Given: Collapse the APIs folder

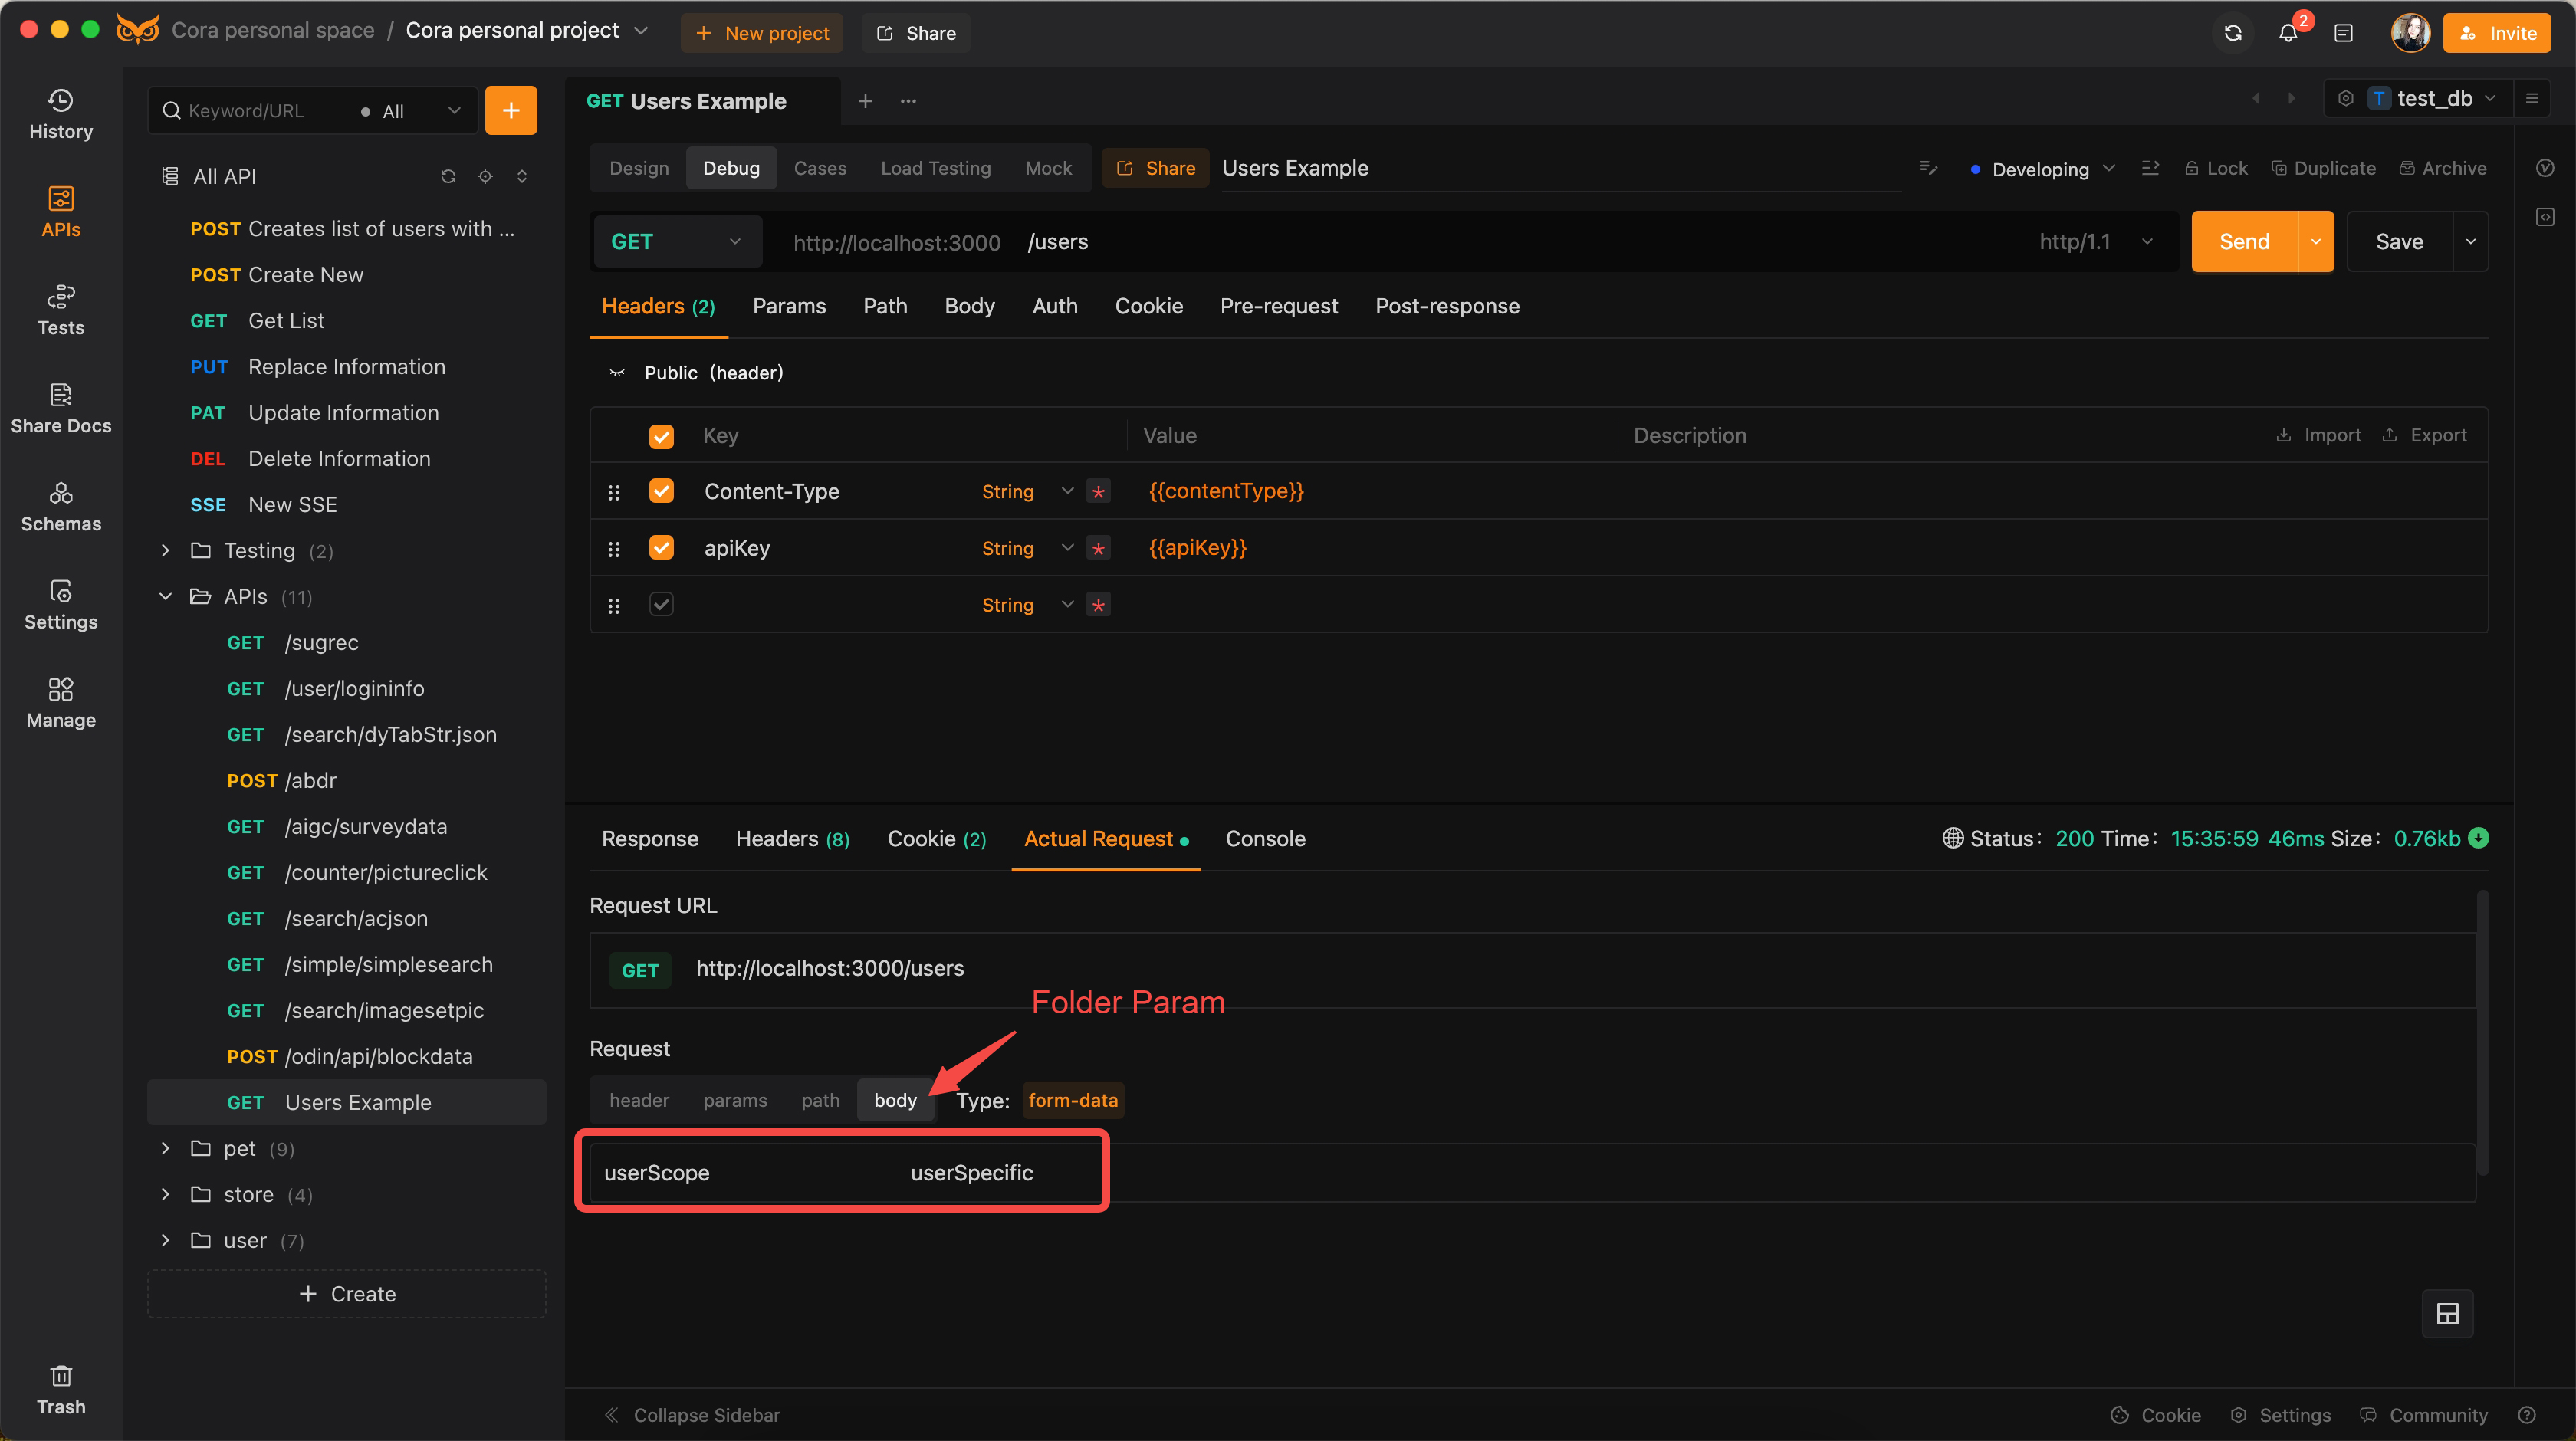Looking at the screenshot, I should pos(165,596).
